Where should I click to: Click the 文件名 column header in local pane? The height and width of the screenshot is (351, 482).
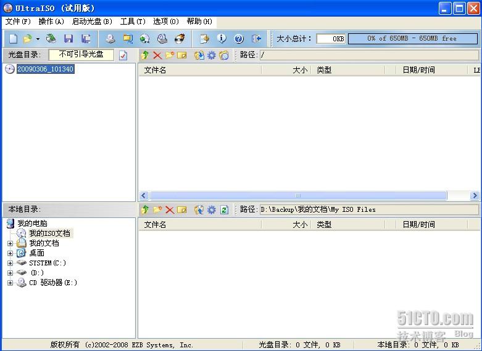200,225
